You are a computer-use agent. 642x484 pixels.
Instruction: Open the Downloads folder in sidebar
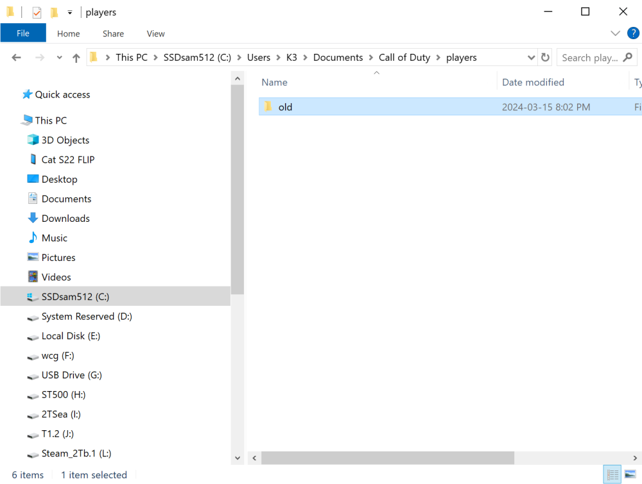(x=65, y=219)
